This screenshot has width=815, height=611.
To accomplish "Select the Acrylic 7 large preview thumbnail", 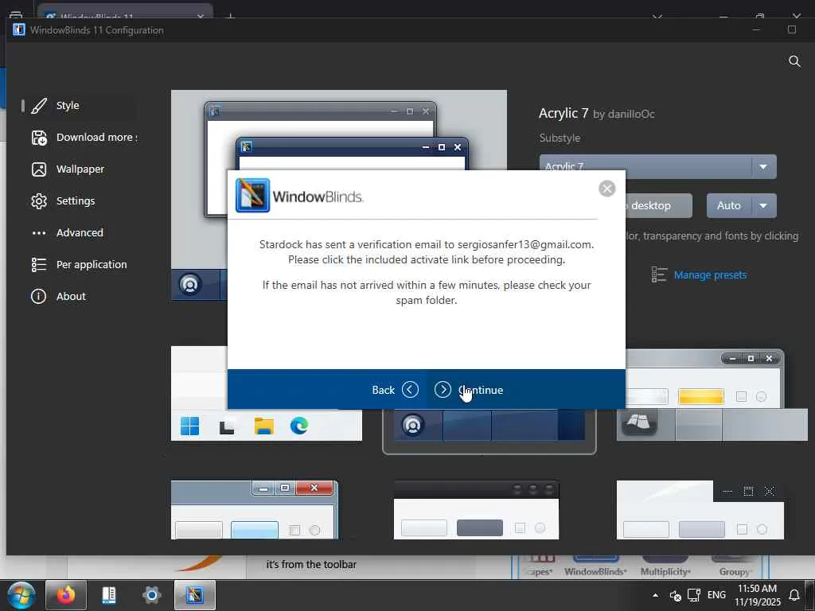I will [339, 130].
